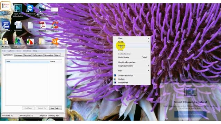
Task: Switch to the Processes tab
Action: [18, 55]
